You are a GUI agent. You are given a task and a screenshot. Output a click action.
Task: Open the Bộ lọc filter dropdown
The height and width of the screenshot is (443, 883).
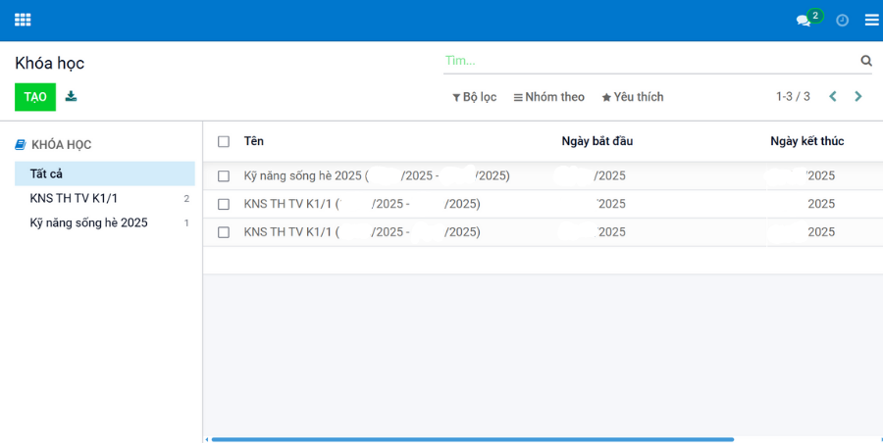[474, 97]
